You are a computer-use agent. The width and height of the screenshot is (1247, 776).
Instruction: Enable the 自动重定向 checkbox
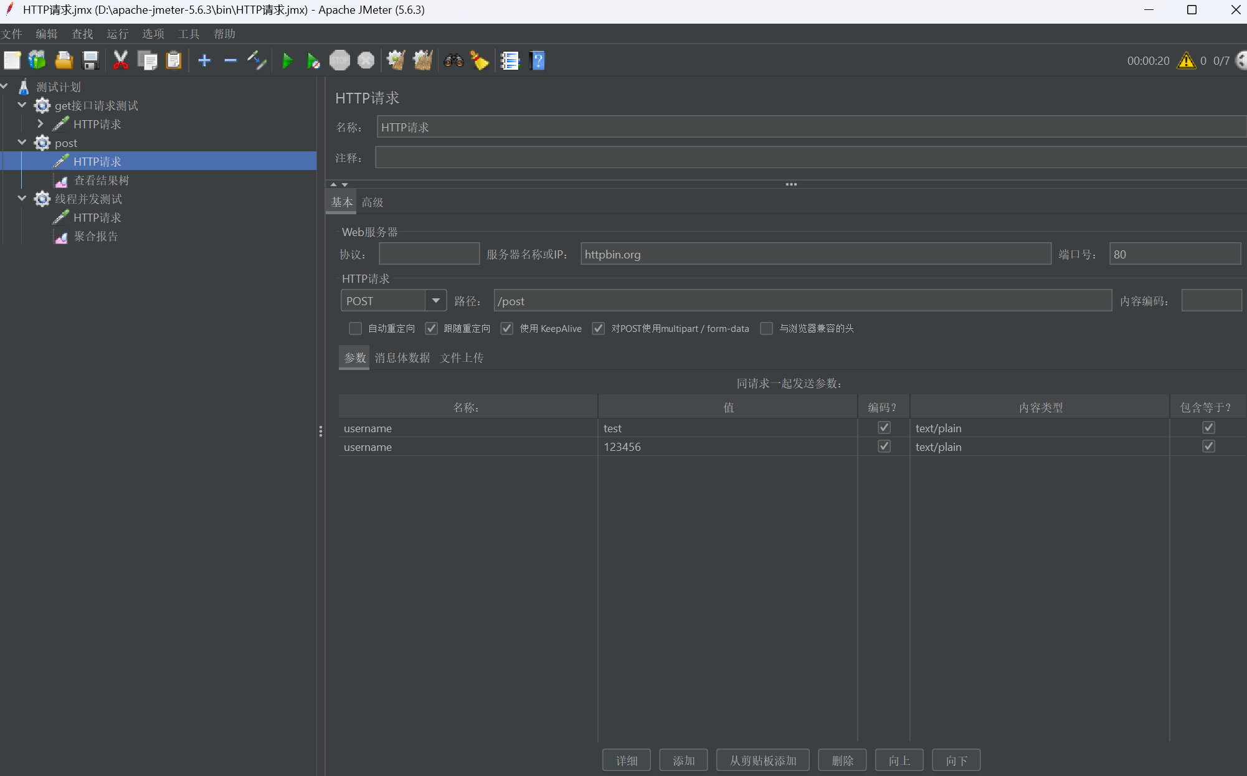point(355,328)
